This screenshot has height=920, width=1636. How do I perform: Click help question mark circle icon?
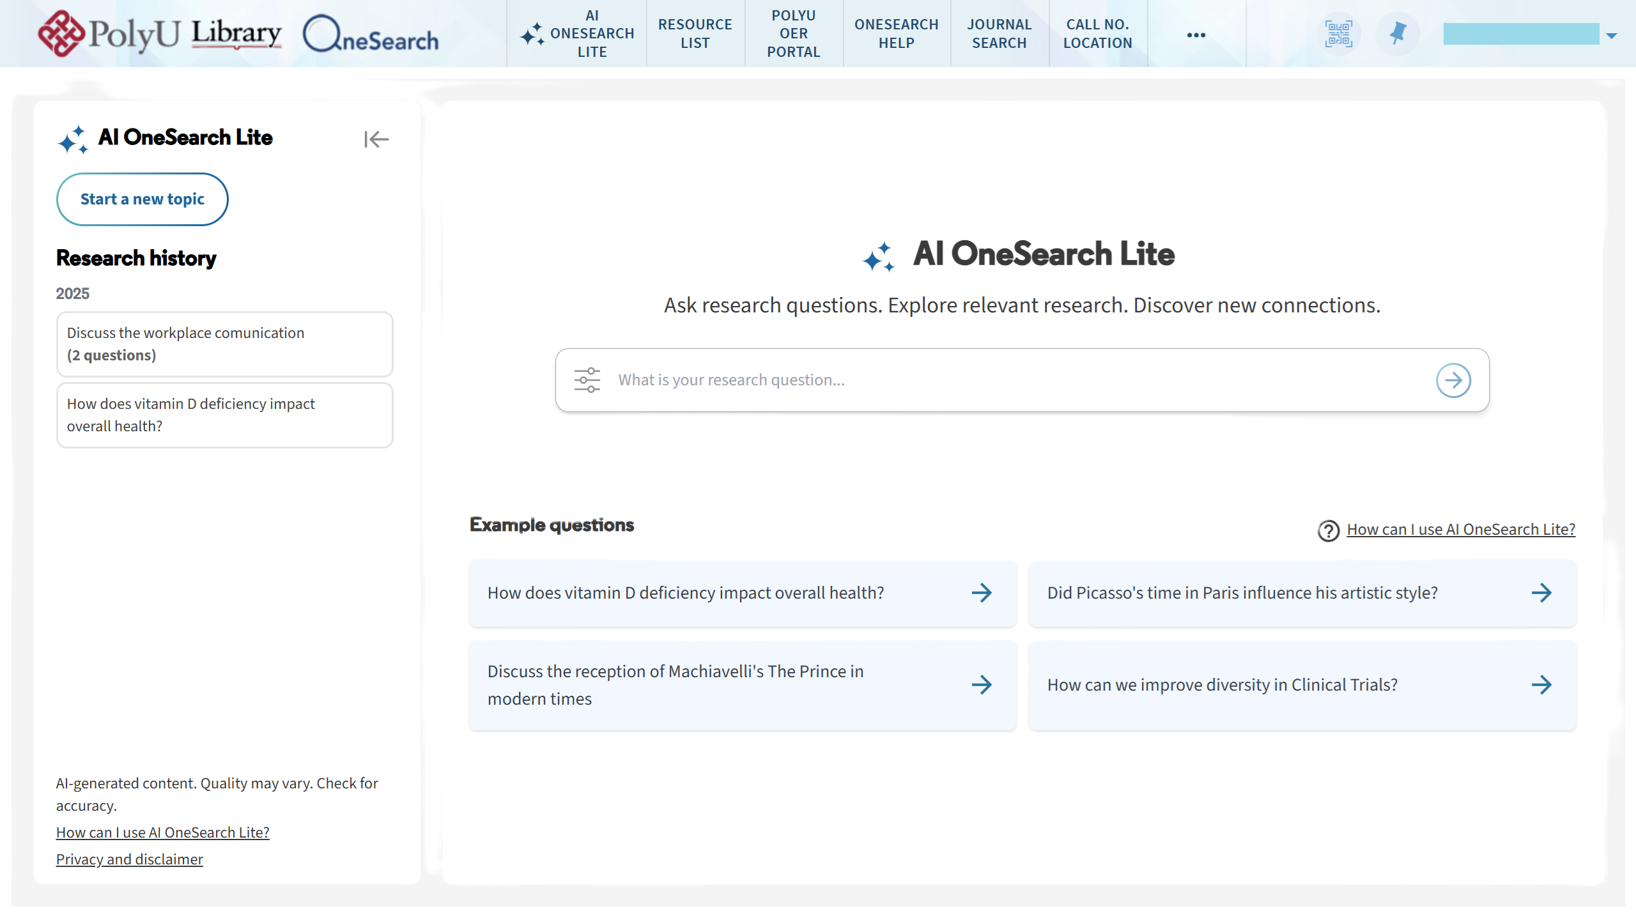coord(1328,530)
